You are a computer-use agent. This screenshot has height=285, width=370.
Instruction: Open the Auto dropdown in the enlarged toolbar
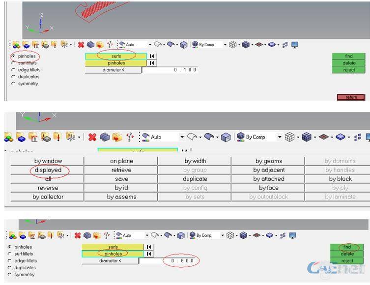tap(182, 137)
